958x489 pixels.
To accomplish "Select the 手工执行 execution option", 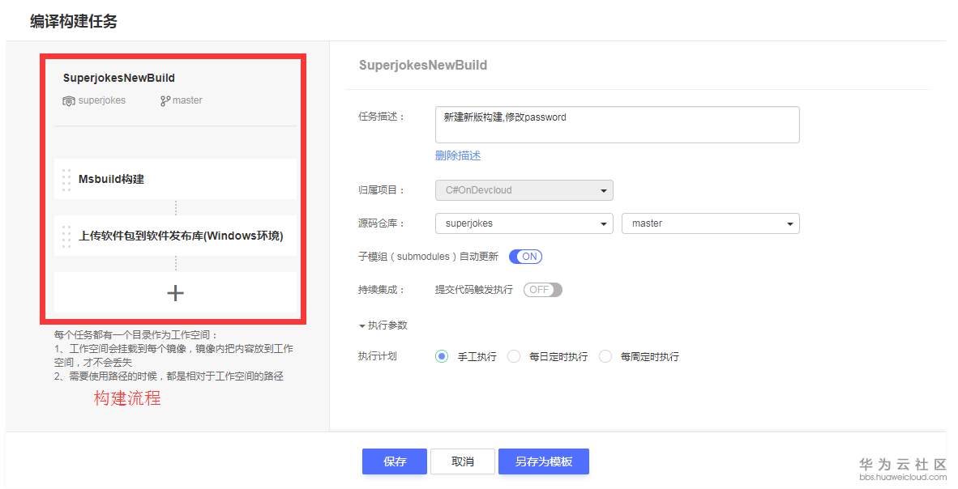I will coord(442,356).
